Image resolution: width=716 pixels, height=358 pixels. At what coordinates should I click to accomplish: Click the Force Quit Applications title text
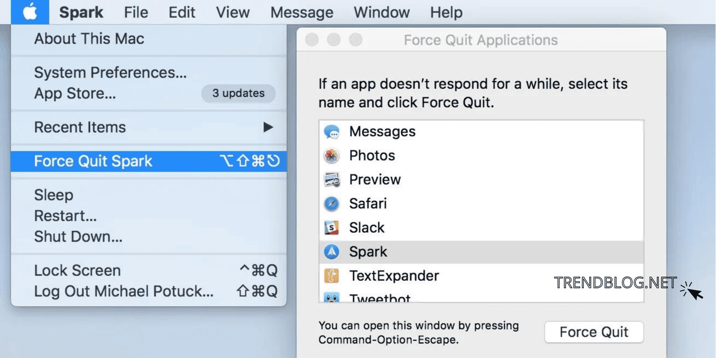(481, 40)
